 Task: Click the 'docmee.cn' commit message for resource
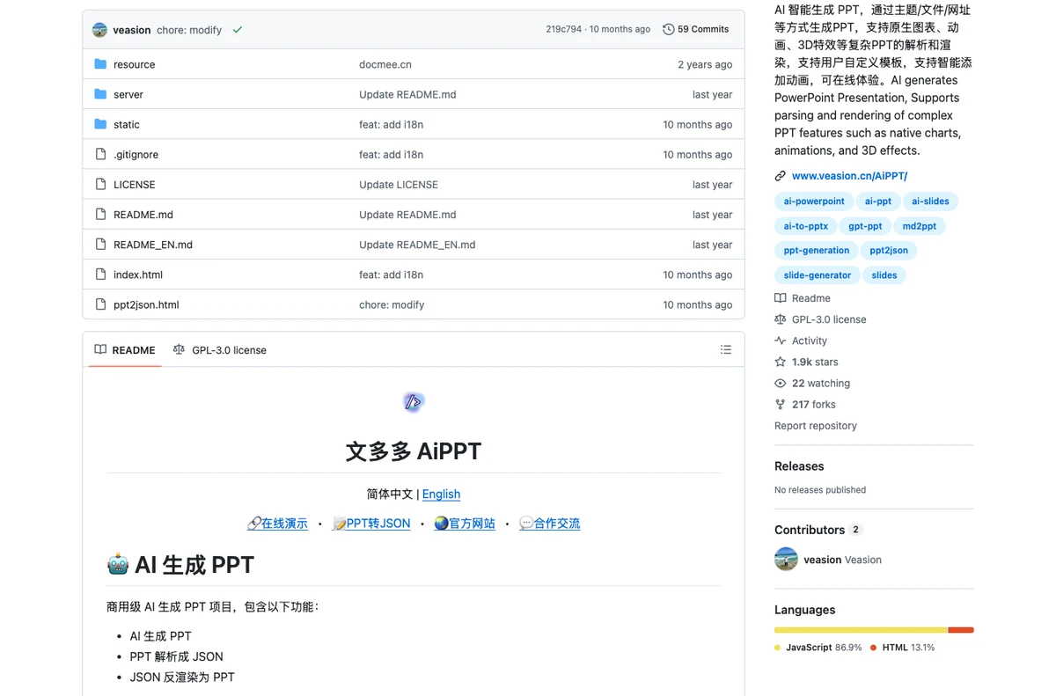(385, 64)
